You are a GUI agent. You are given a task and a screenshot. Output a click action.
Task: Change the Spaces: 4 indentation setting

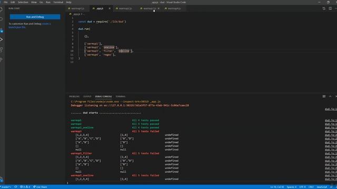click(291, 187)
